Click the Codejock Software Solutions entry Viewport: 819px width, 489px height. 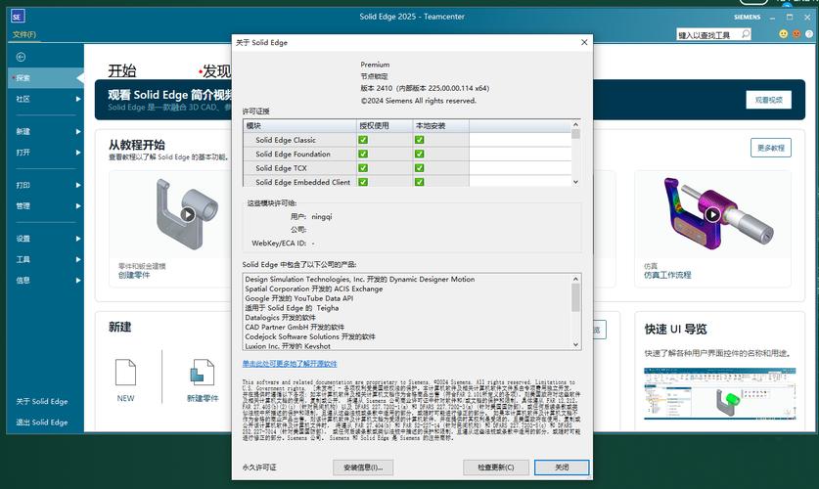[x=310, y=336]
